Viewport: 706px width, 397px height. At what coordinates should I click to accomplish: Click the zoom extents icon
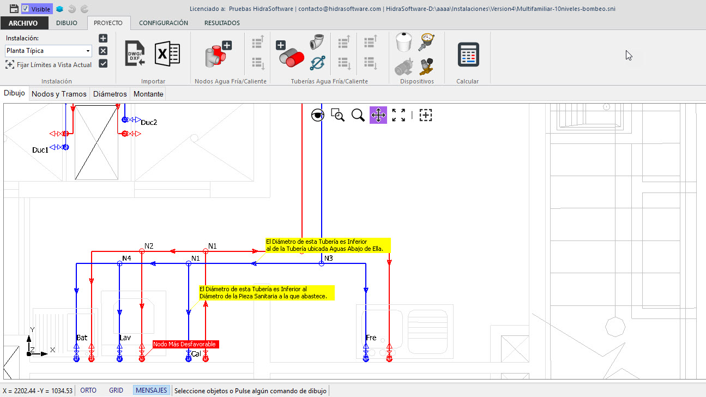click(399, 115)
